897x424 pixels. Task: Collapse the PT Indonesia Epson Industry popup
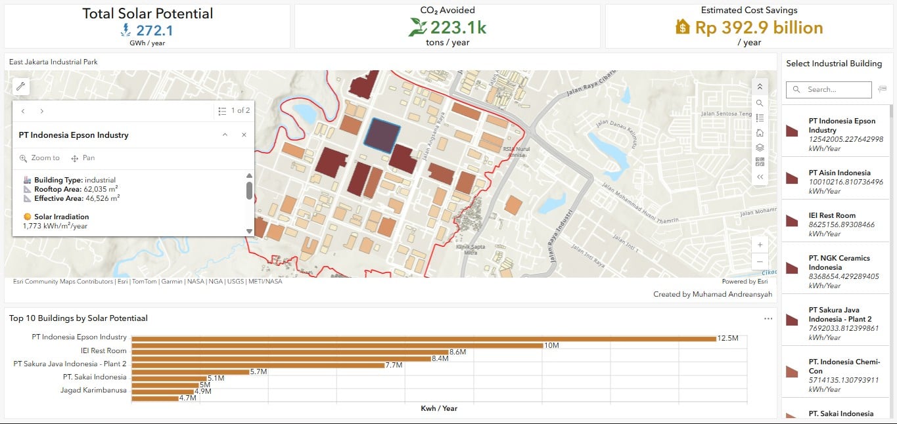(x=225, y=135)
